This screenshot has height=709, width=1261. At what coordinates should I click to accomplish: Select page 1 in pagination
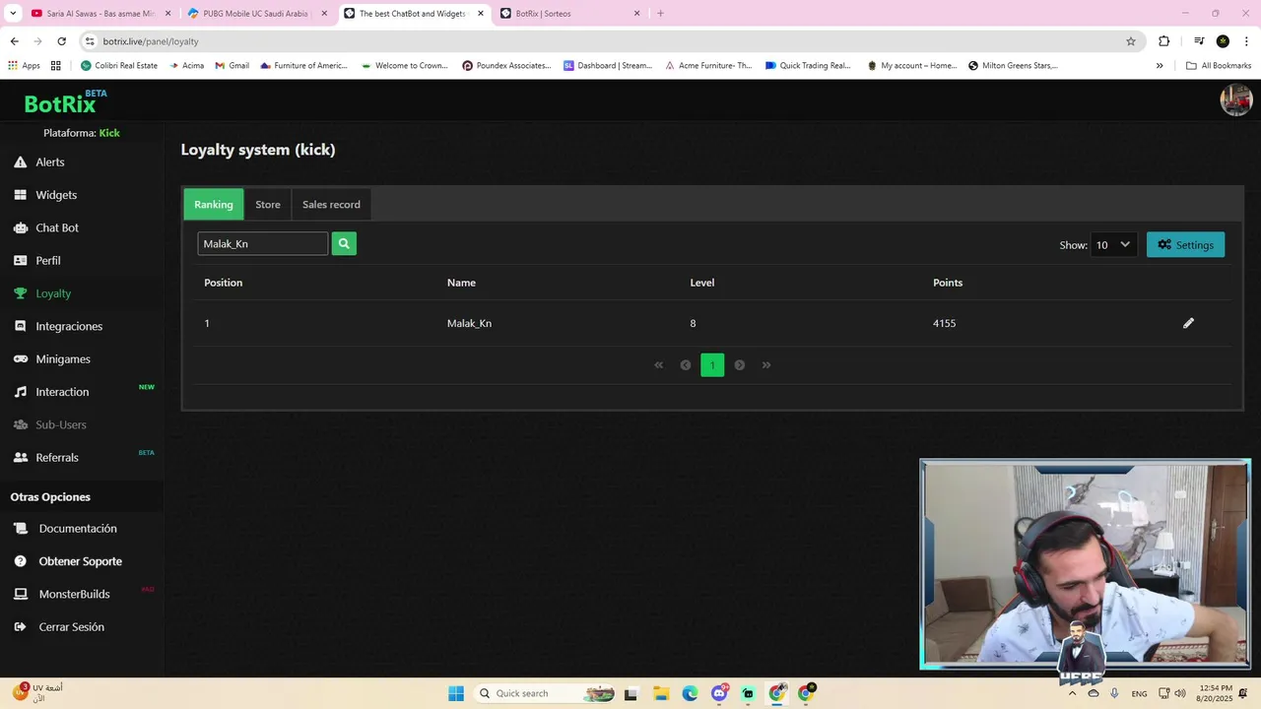[712, 365]
